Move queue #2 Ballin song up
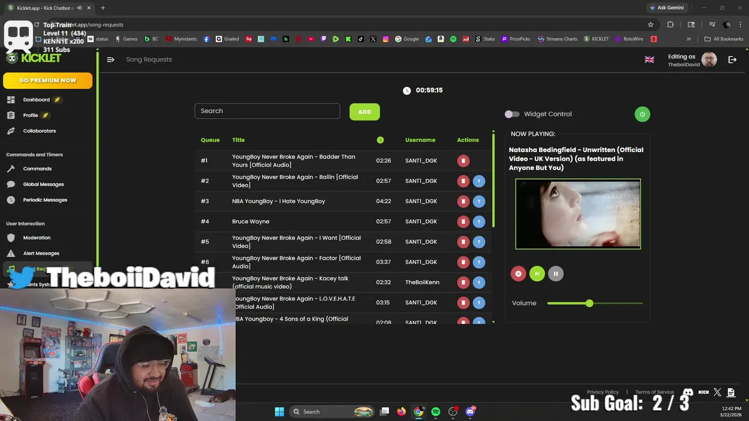 (x=479, y=181)
